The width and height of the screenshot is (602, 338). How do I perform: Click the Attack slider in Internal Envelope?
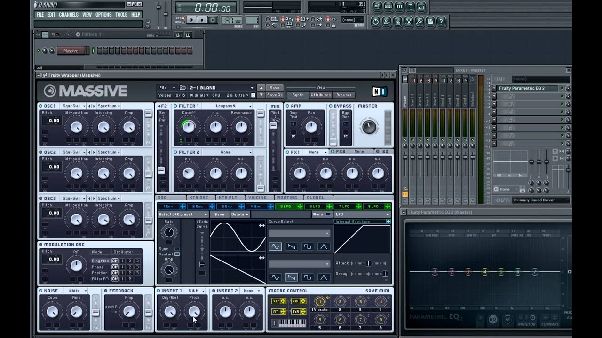pos(369,263)
